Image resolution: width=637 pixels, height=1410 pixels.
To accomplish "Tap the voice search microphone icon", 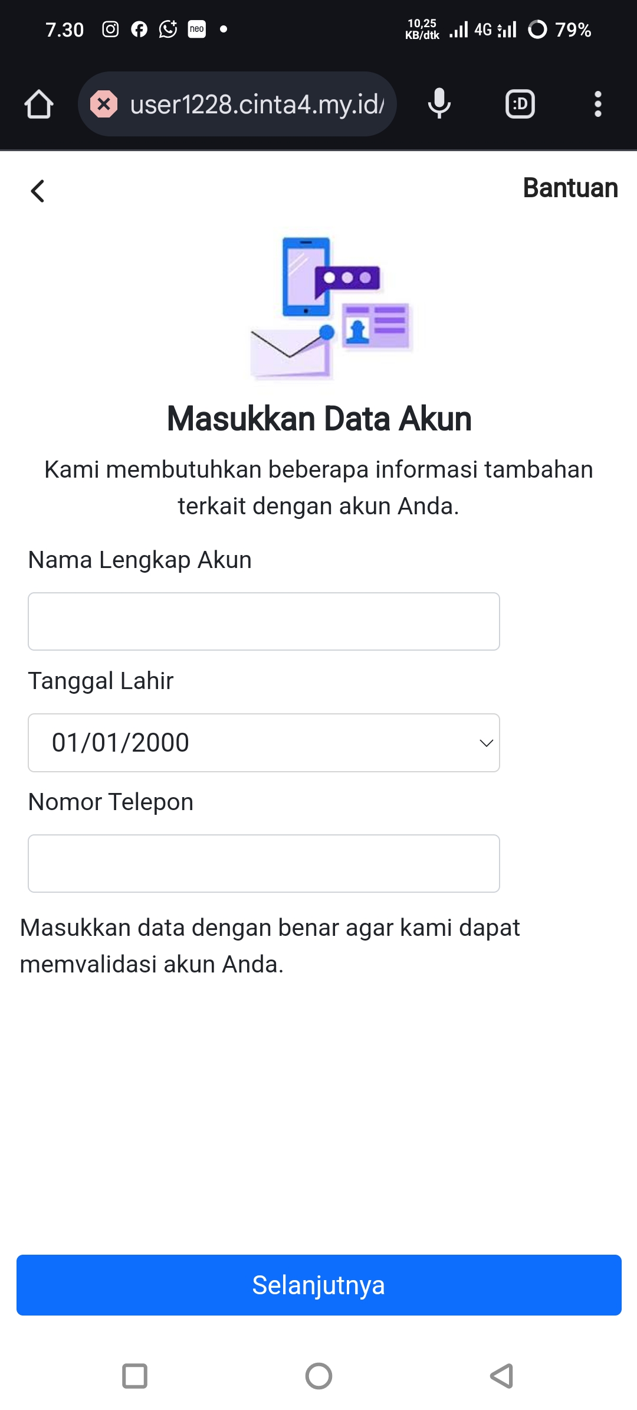I will click(439, 104).
